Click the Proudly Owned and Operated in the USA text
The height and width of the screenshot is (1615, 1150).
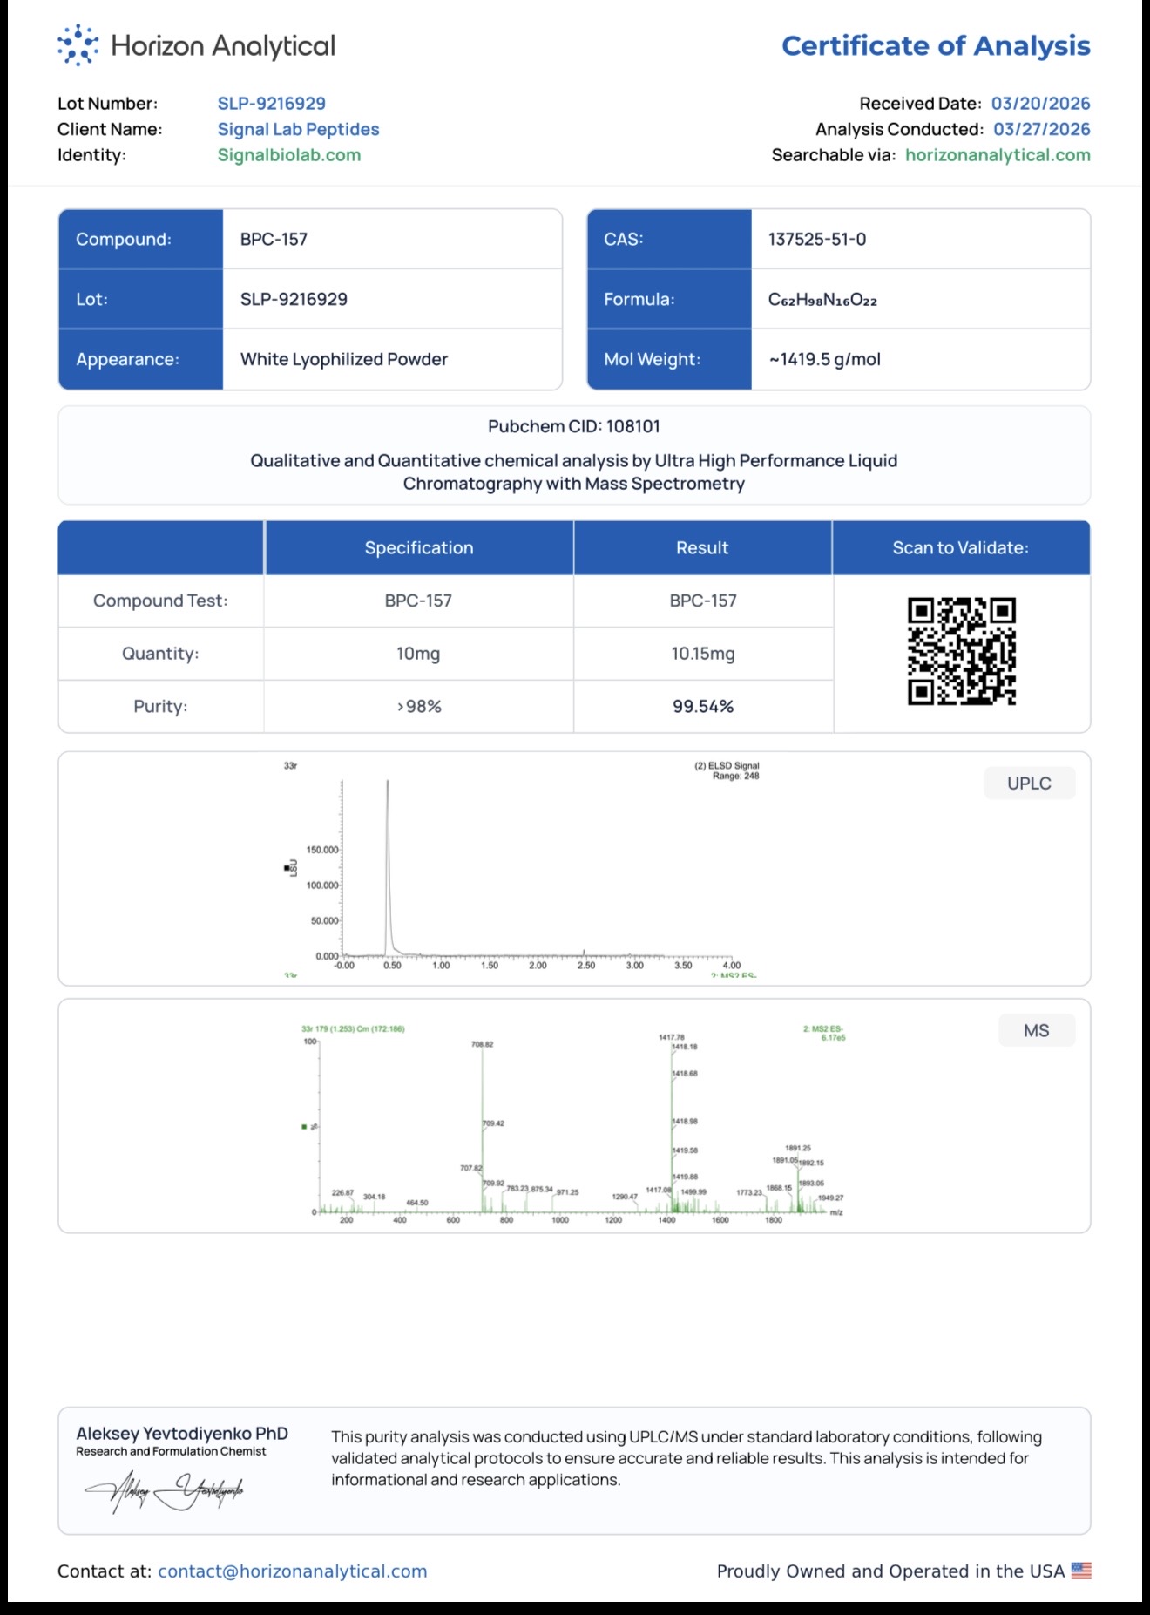point(890,1571)
